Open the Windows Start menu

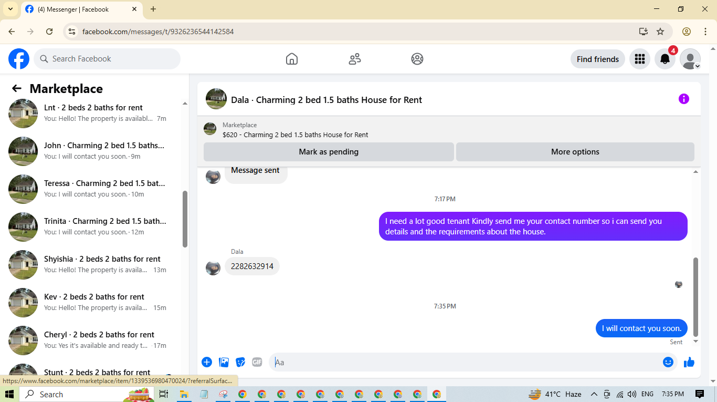pyautogui.click(x=9, y=394)
